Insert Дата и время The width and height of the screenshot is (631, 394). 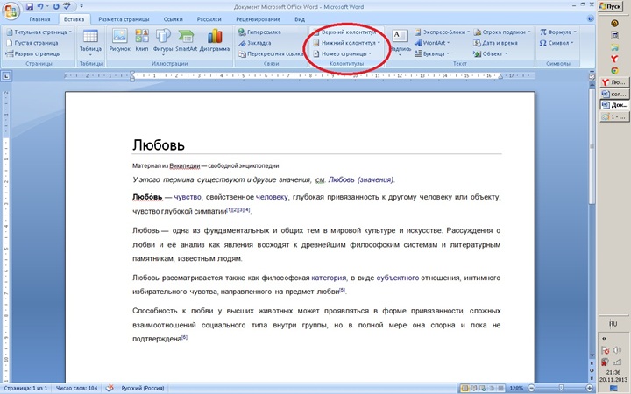click(x=495, y=43)
